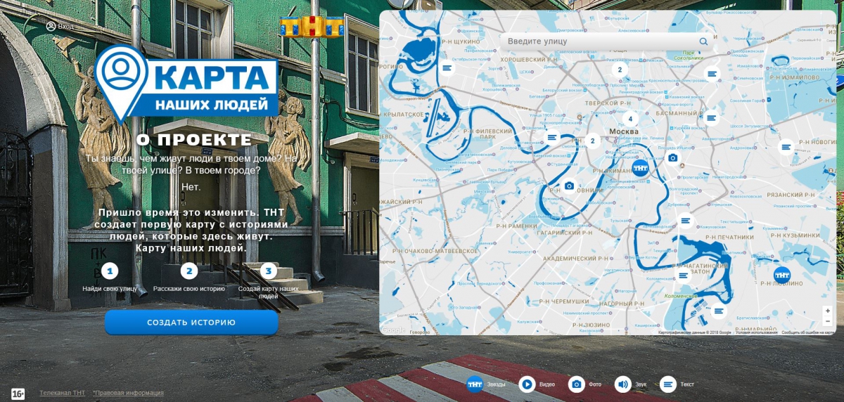Click the Р-Н ЧЕРЕМУШКИ map label

coord(565,301)
